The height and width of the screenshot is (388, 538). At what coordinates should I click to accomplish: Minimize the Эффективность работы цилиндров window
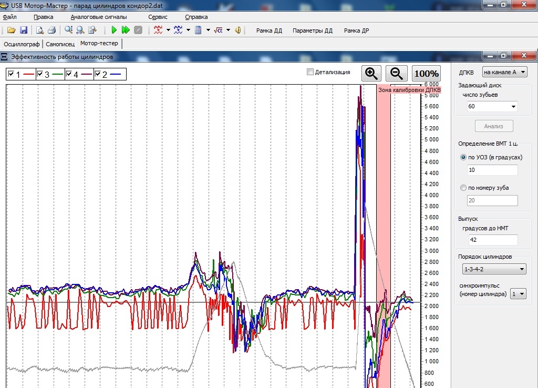[490, 55]
